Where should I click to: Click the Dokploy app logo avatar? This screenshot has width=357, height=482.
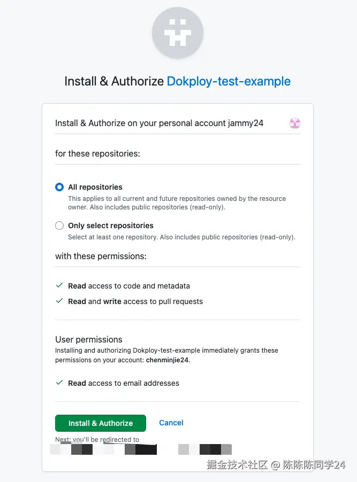pos(178,32)
